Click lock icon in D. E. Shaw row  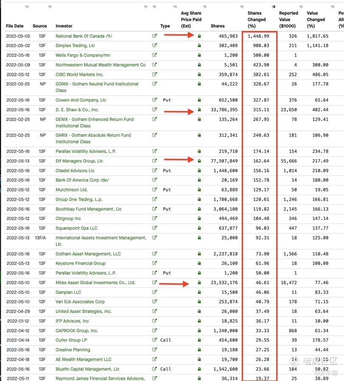[x=199, y=110]
